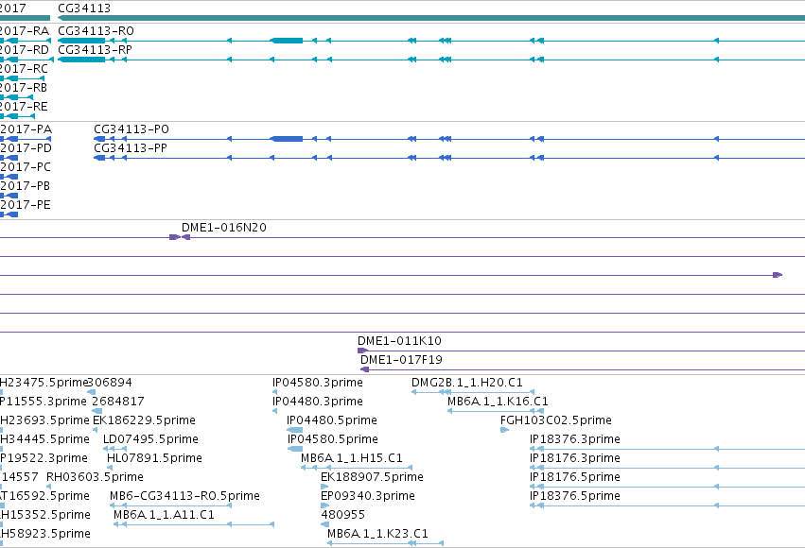Select EST IP04580.3prime
Viewport: 805px width, 548px height.
pos(317,383)
